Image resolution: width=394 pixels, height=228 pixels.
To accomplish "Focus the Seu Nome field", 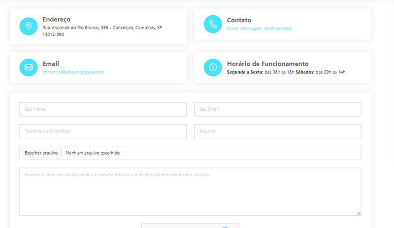I will point(103,109).
